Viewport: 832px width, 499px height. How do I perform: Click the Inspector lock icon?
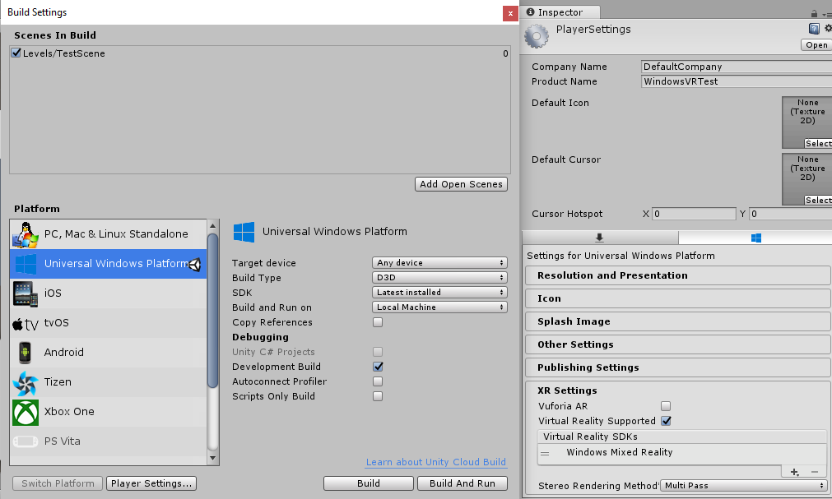coord(814,13)
